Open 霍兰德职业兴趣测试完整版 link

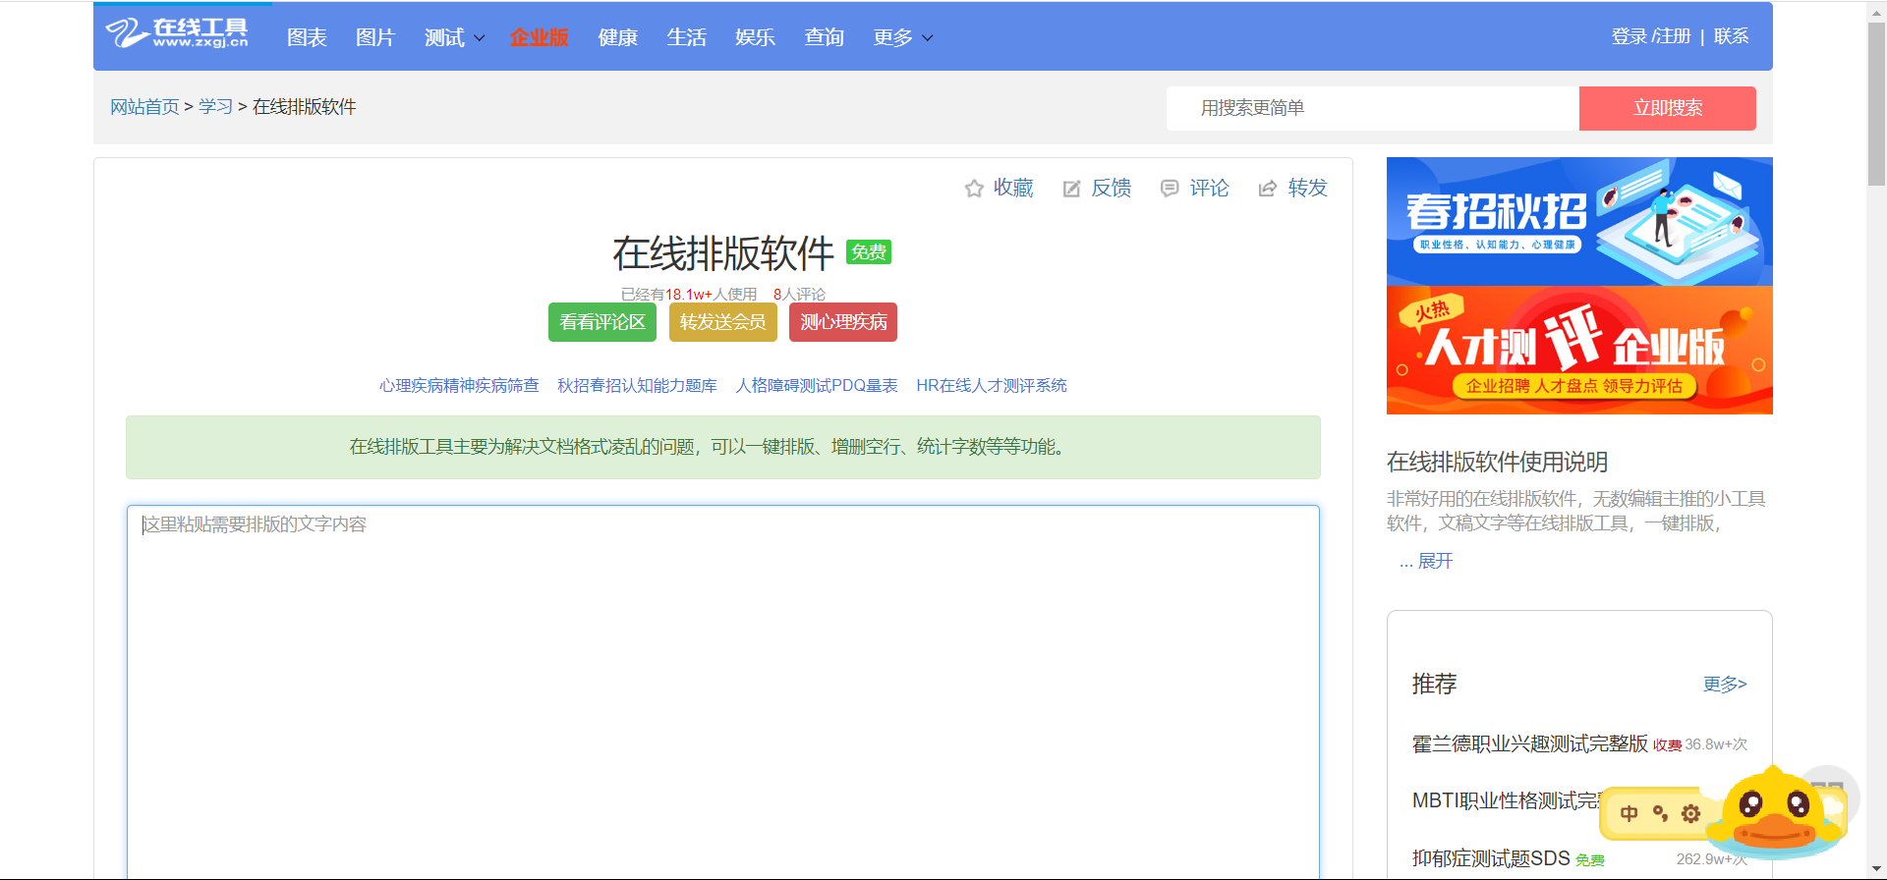click(x=1529, y=743)
